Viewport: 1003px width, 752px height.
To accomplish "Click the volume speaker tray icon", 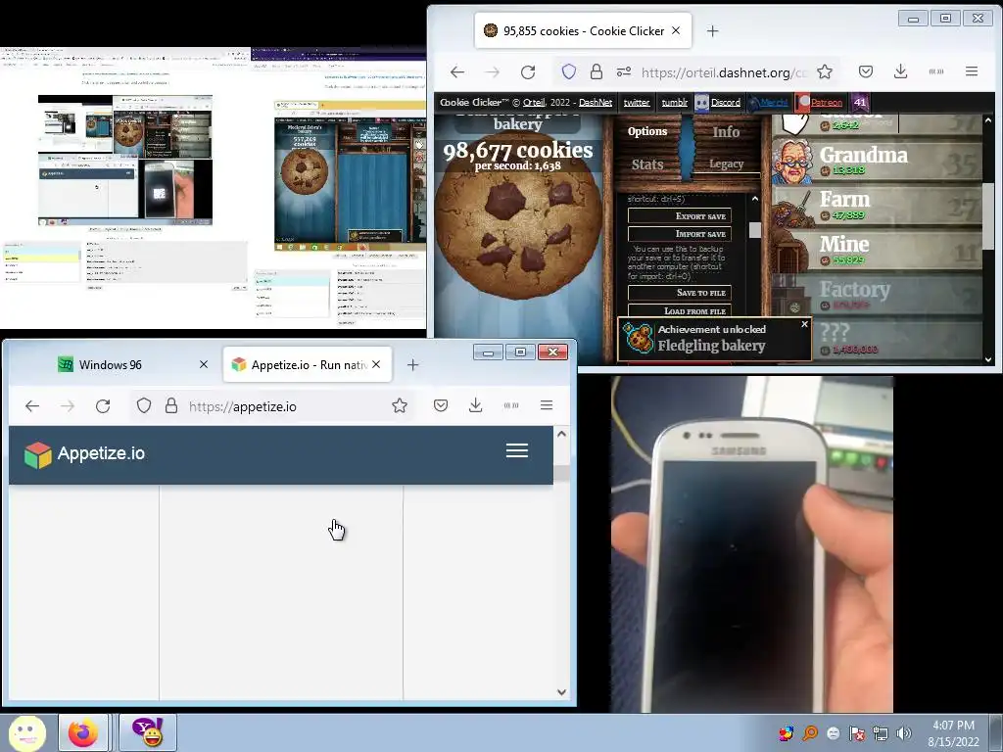I will 904,733.
